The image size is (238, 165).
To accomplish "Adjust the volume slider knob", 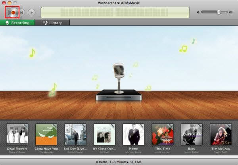I will (219, 12).
